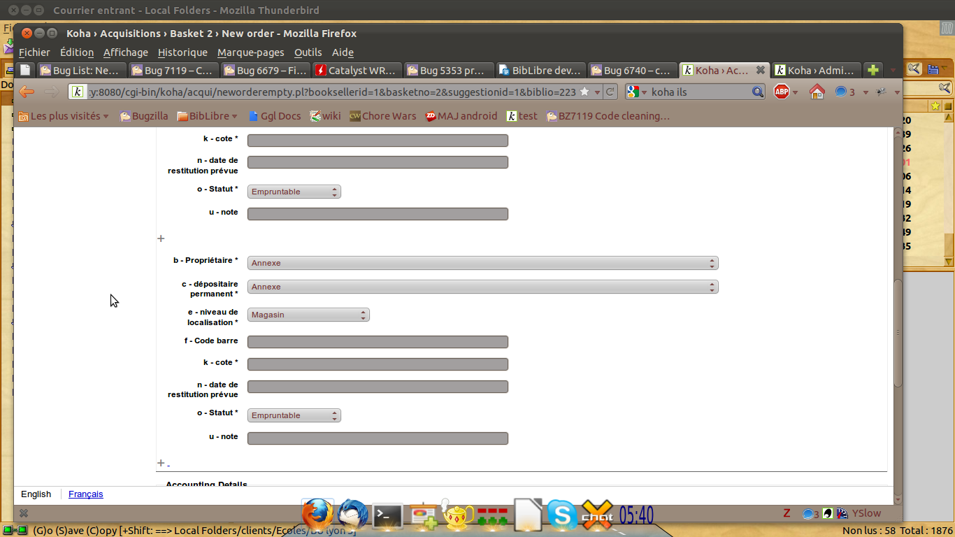This screenshot has height=537, width=955.
Task: Open a new tab with the green plus button
Action: [873, 70]
